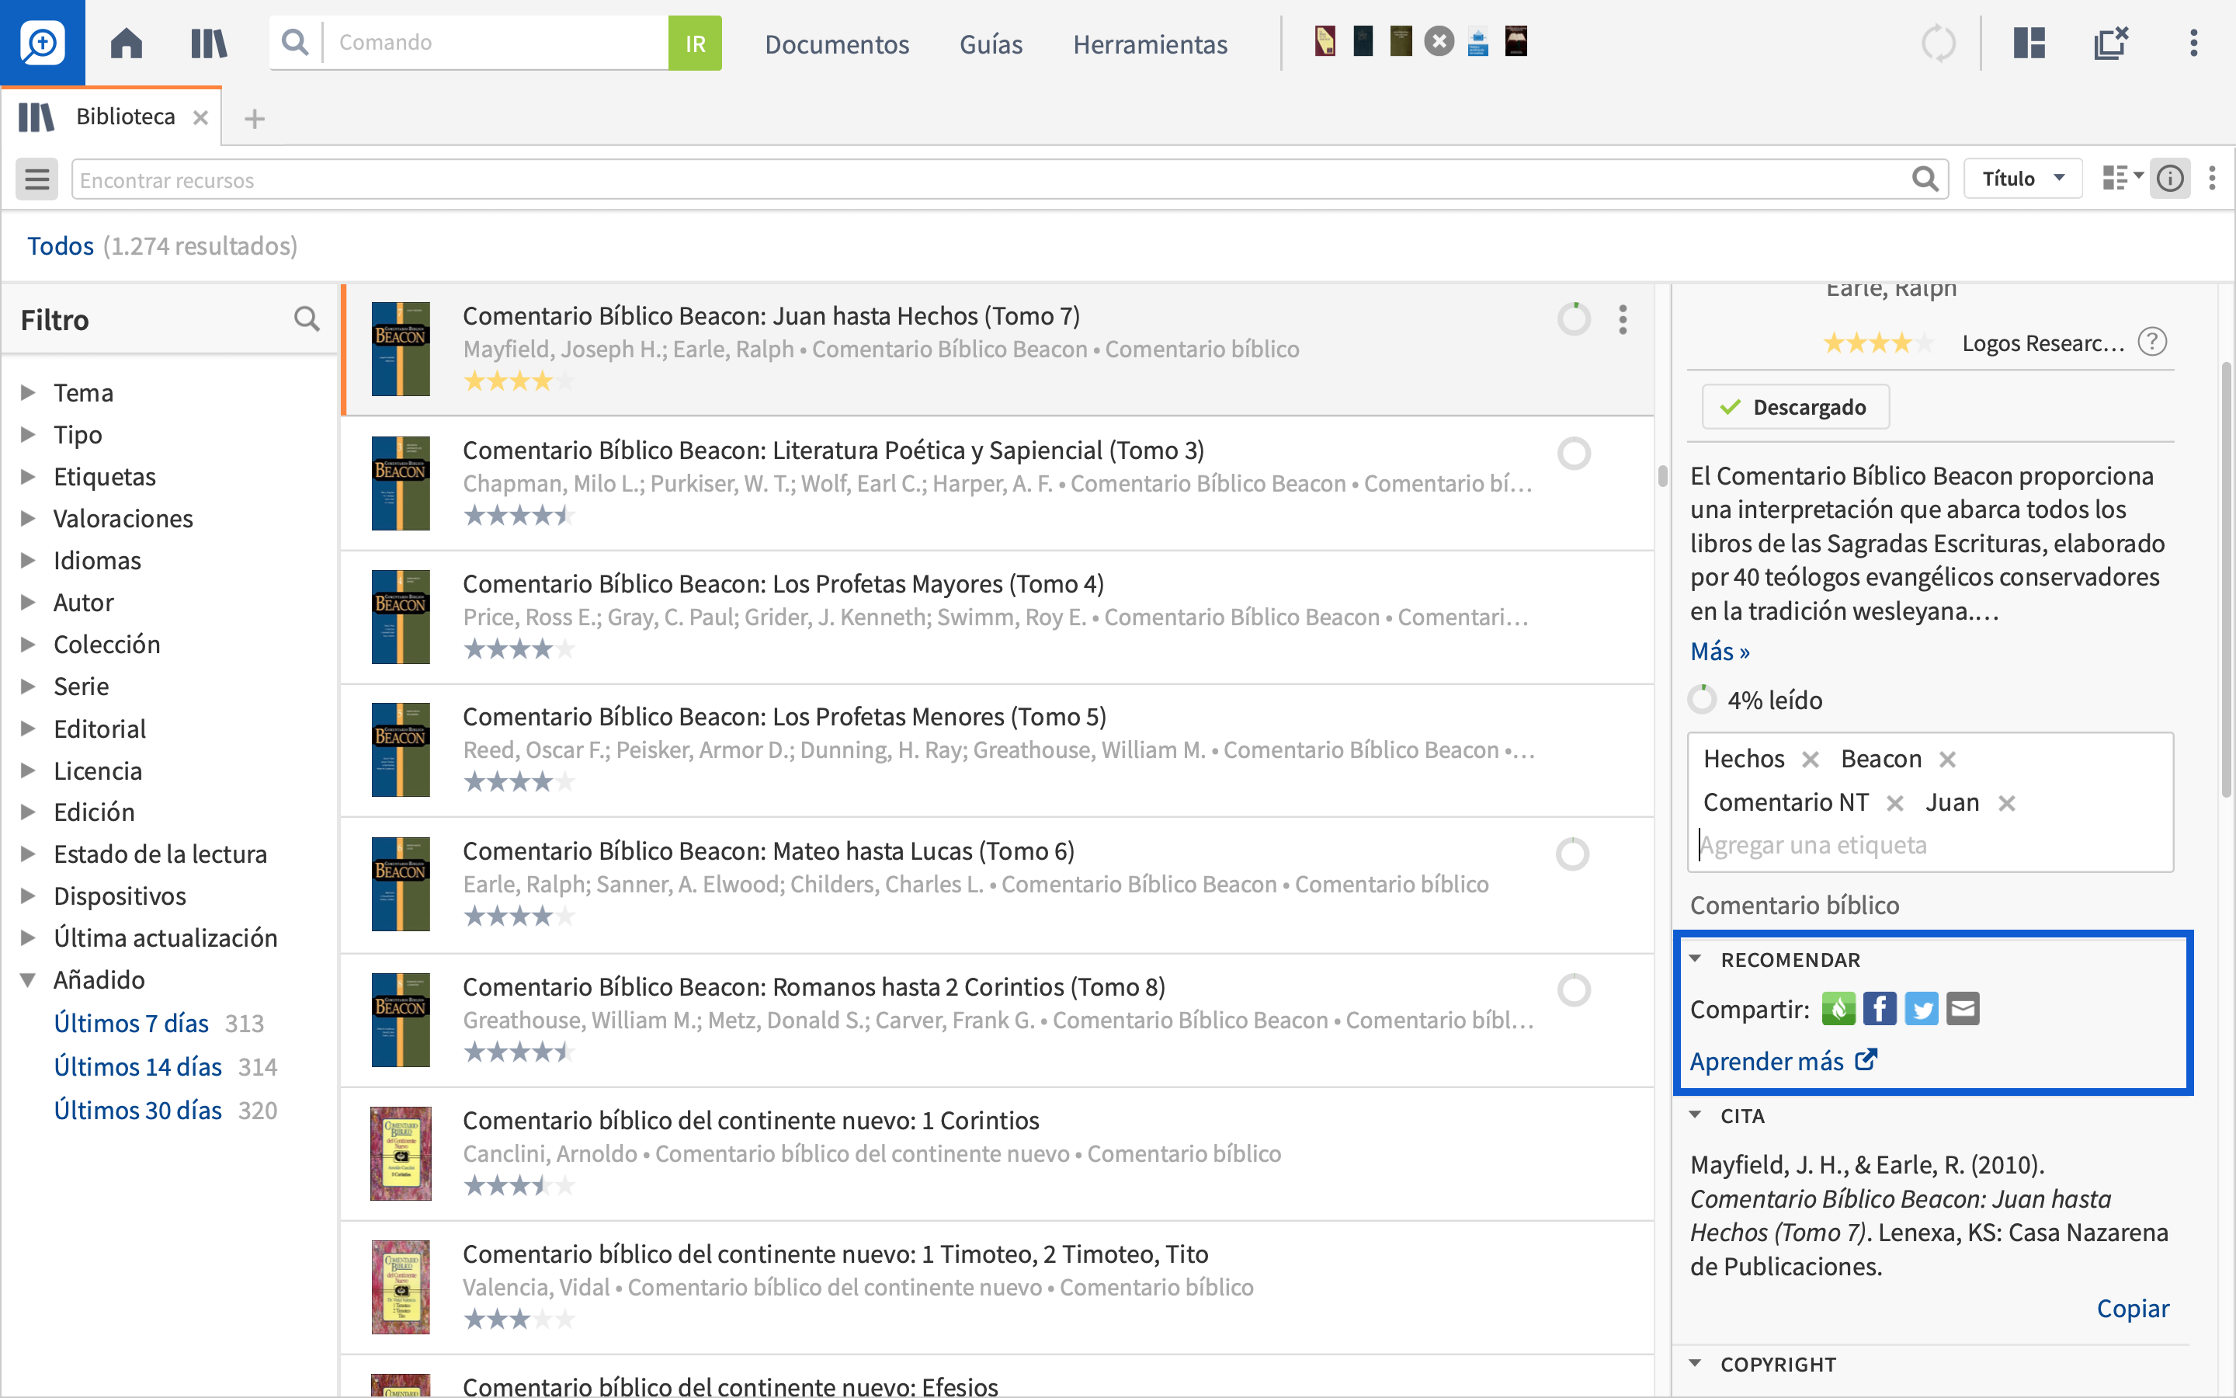Open library panel kebab menu

point(2212,178)
